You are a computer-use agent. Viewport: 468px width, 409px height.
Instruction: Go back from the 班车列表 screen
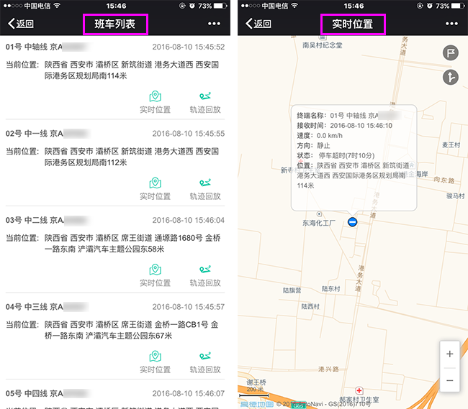click(21, 24)
